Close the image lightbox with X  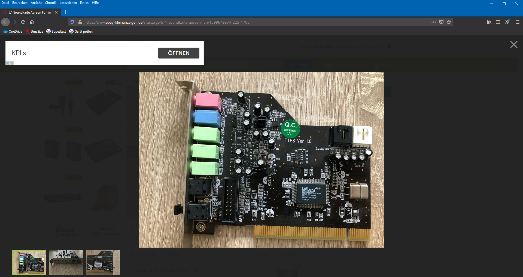pos(514,45)
